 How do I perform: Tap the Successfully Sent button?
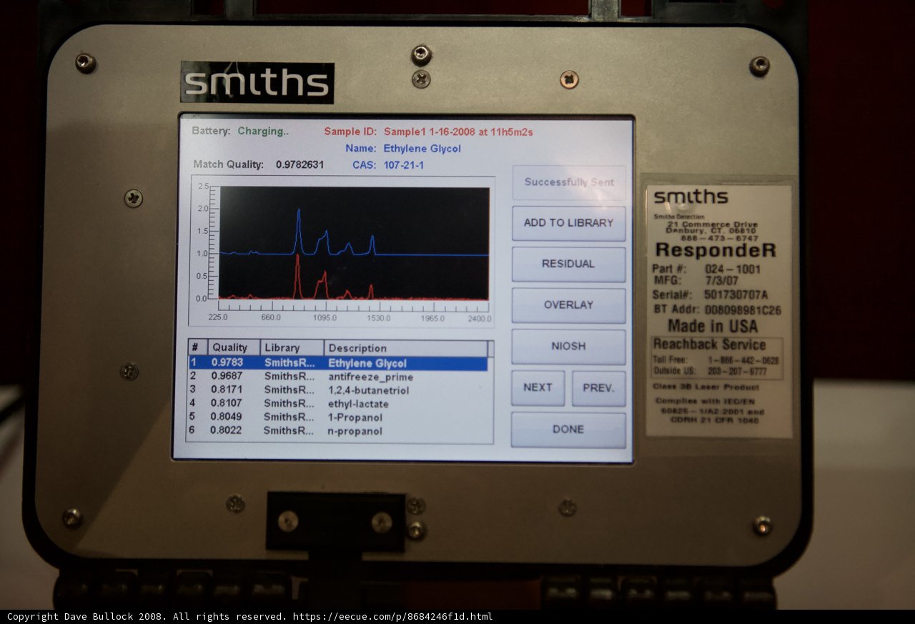point(569,182)
